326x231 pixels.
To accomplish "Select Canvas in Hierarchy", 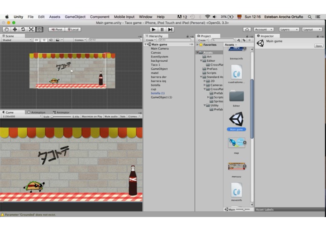I will coord(156,53).
